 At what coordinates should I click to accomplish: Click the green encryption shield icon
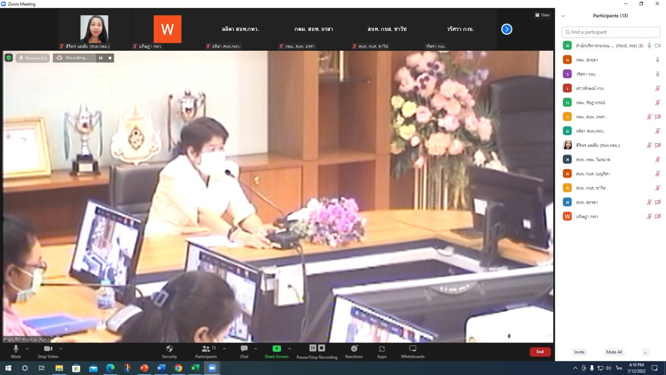(9, 58)
